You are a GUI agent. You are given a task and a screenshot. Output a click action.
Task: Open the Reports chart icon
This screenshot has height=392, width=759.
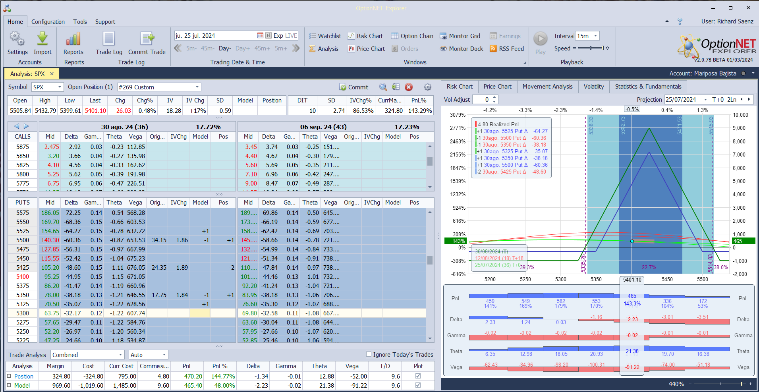pos(73,39)
